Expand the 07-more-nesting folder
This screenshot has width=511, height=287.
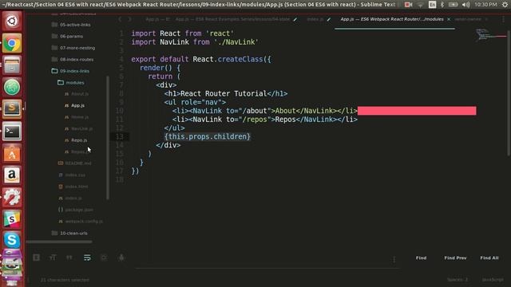[73, 48]
